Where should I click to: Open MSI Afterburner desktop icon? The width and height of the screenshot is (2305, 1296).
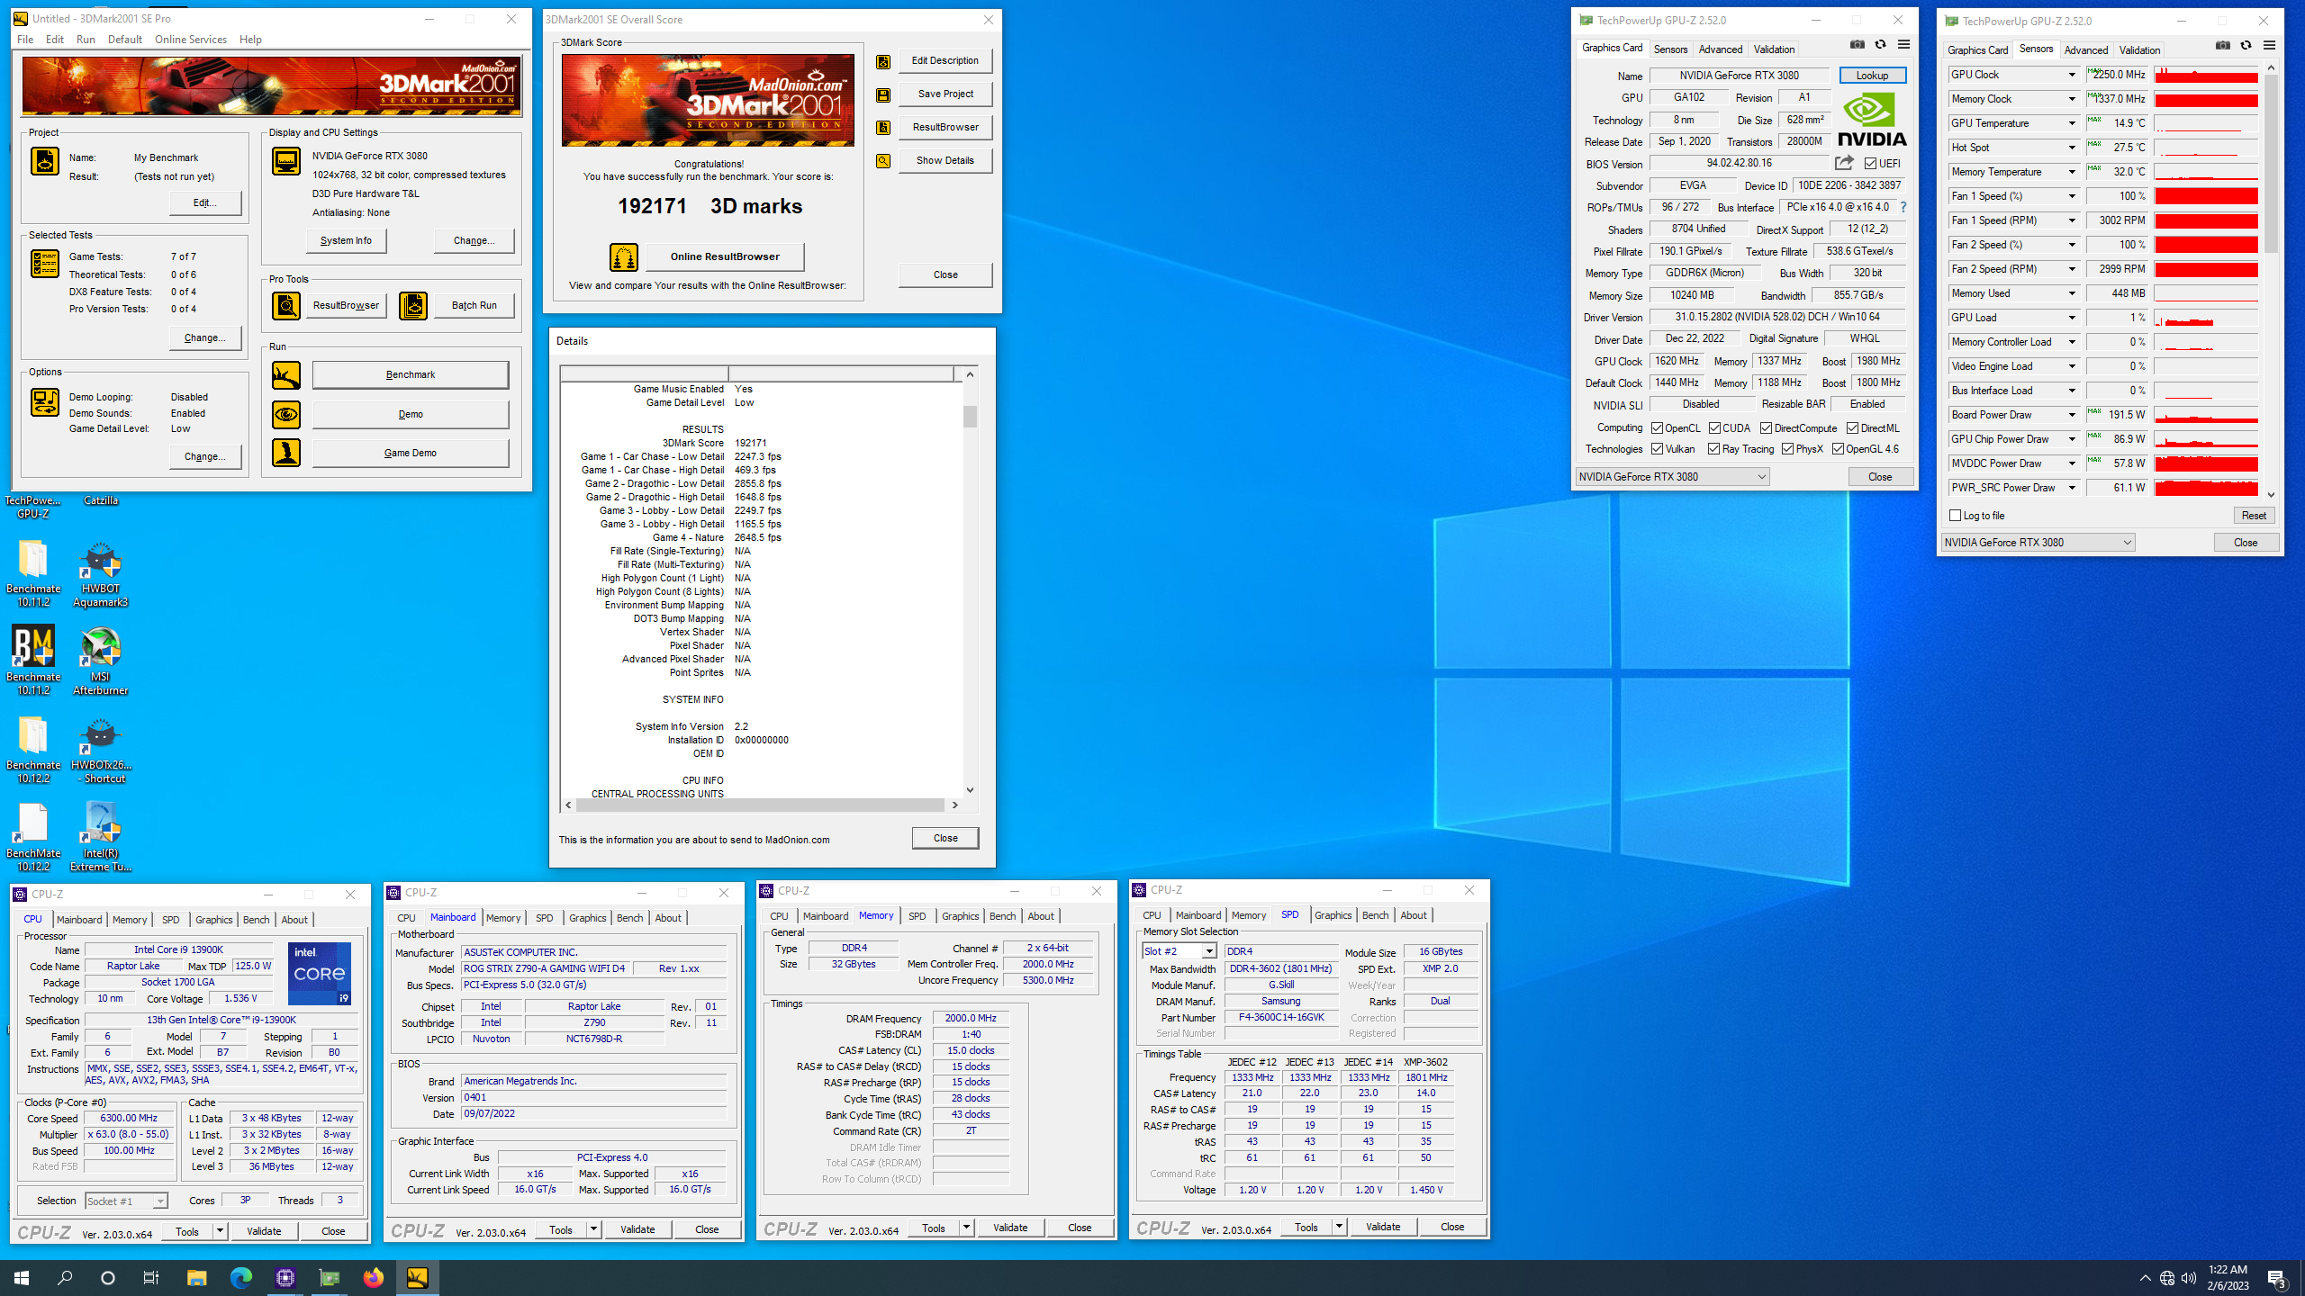click(x=100, y=662)
